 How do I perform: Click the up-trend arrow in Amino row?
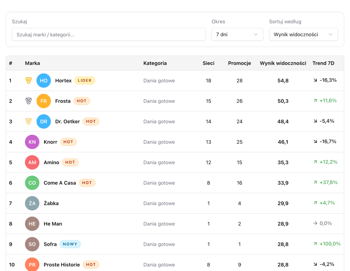pos(315,162)
